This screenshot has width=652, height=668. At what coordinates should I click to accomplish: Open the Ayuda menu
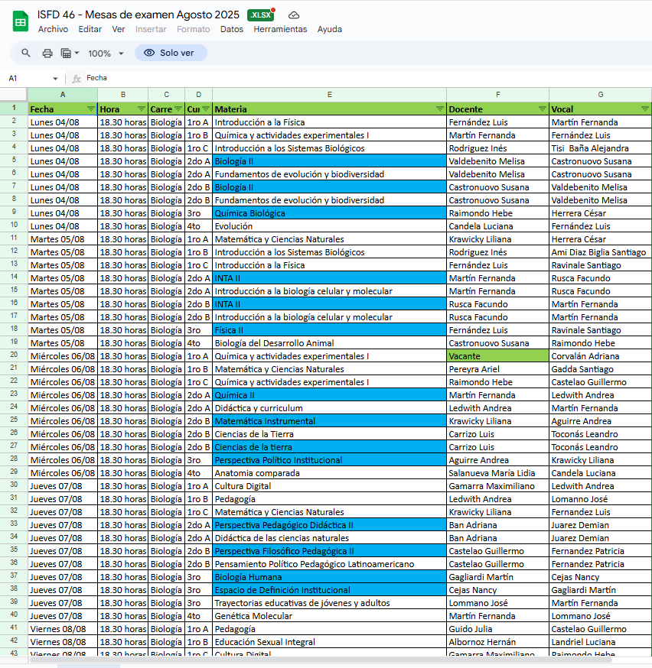pyautogui.click(x=330, y=29)
